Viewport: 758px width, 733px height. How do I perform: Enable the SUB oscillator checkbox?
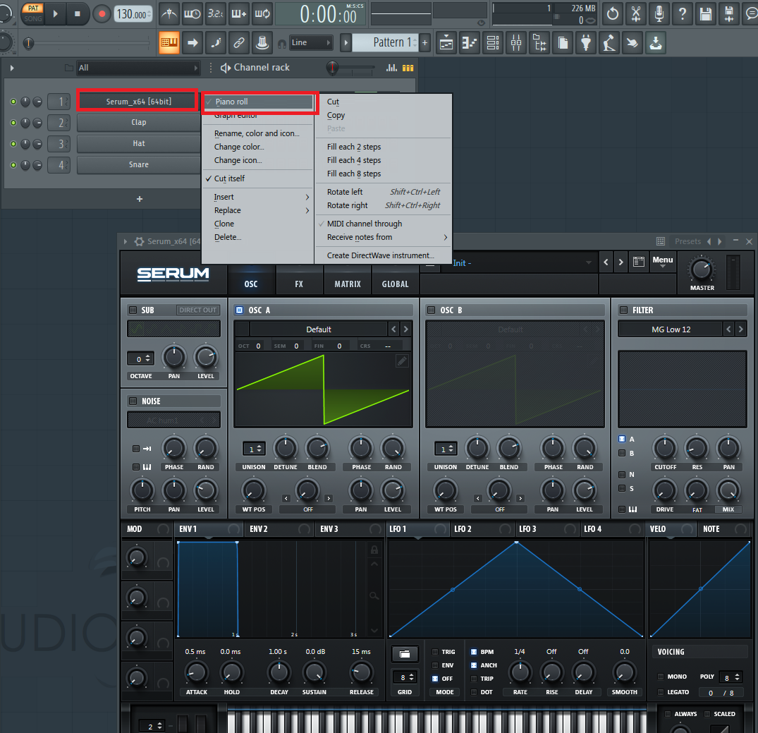tap(133, 310)
